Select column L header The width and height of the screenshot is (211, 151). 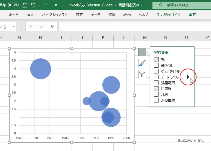coord(124,37)
